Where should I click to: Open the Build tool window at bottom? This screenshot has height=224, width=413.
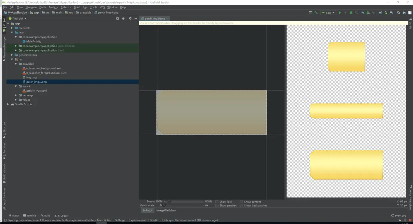tap(45, 216)
